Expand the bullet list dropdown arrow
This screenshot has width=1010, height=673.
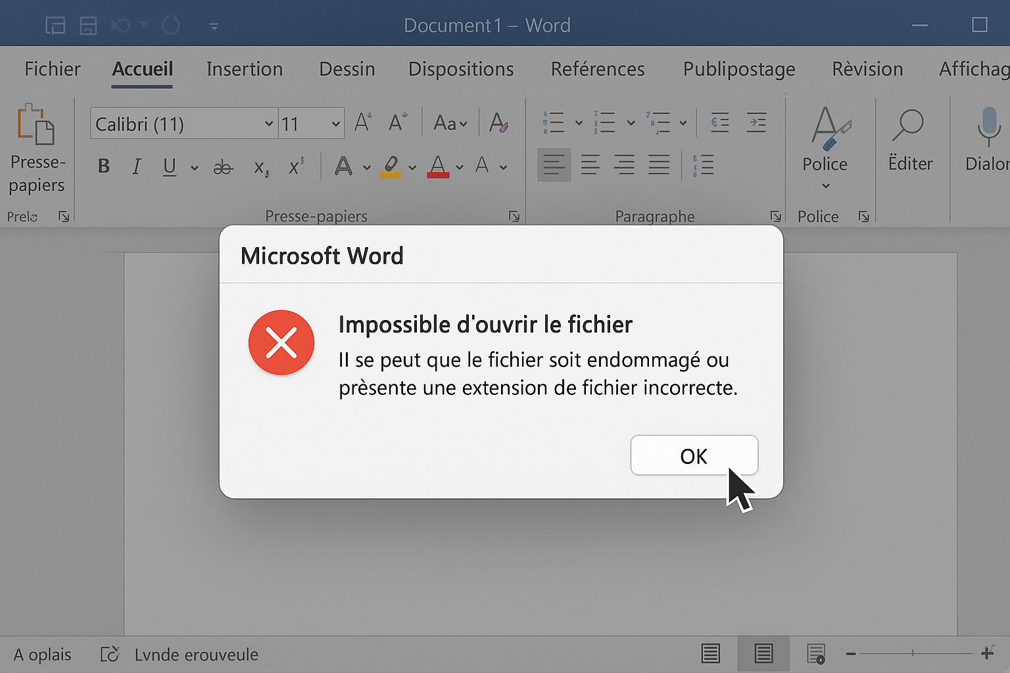[579, 123]
